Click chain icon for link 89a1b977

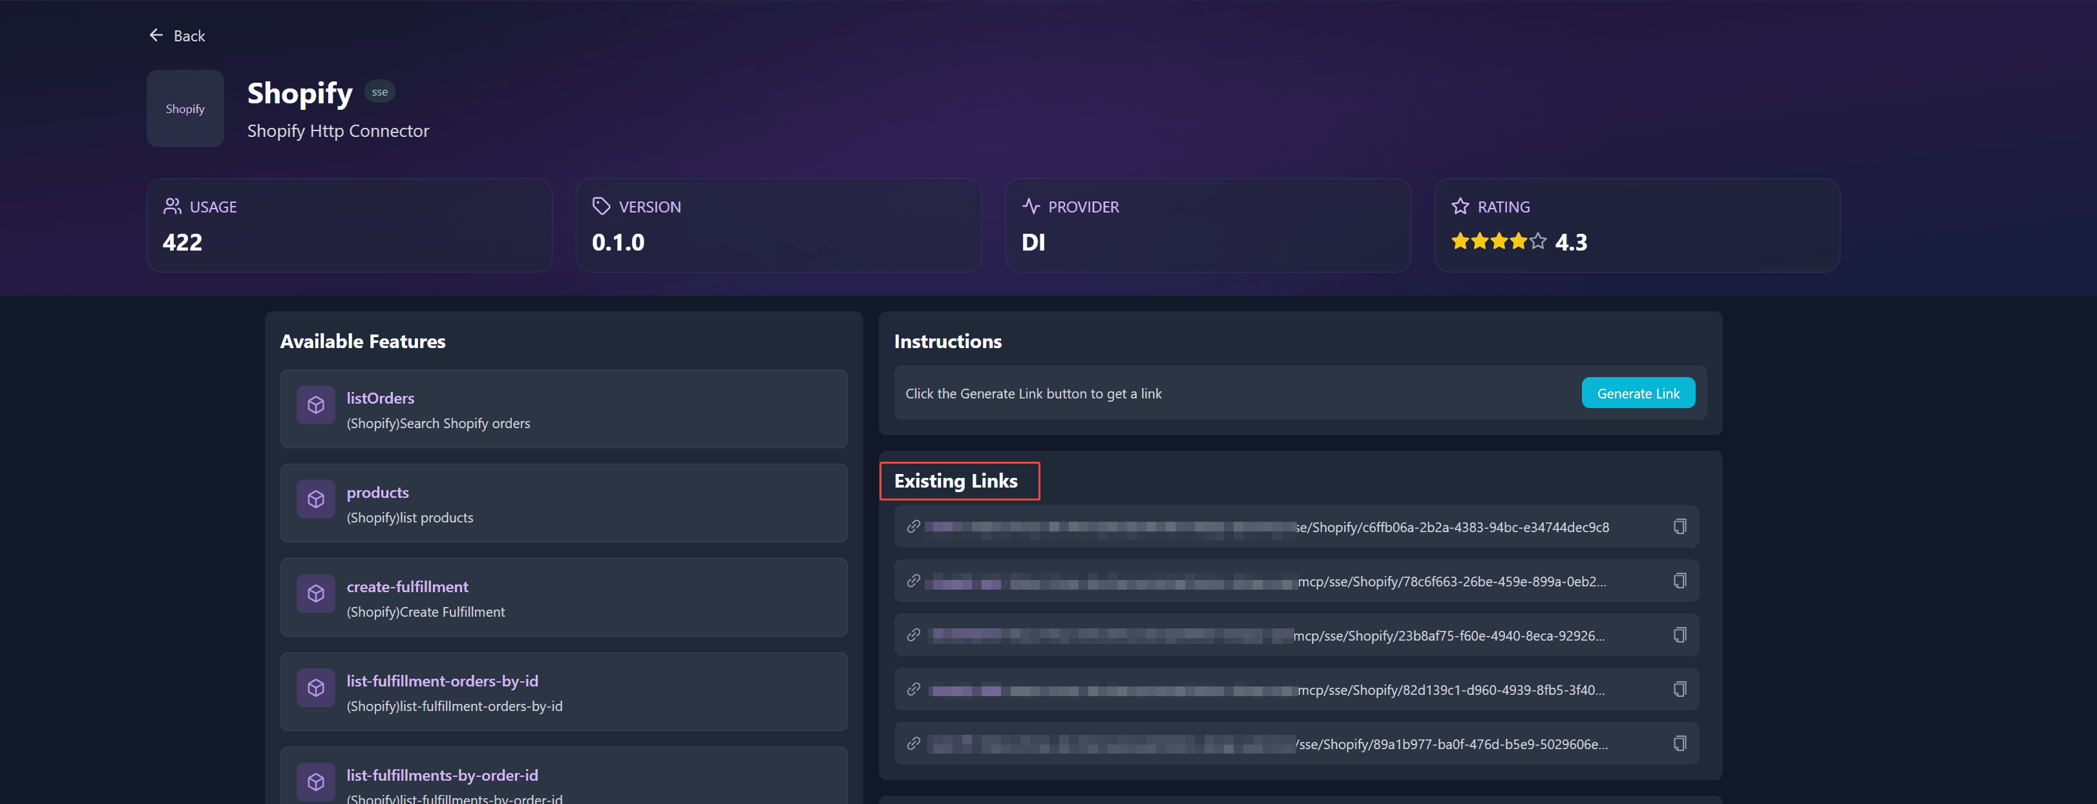click(913, 744)
